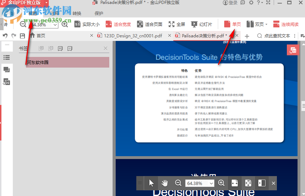The width and height of the screenshot is (305, 196).
Task: Add a new tab with plus button
Action: 247,36
